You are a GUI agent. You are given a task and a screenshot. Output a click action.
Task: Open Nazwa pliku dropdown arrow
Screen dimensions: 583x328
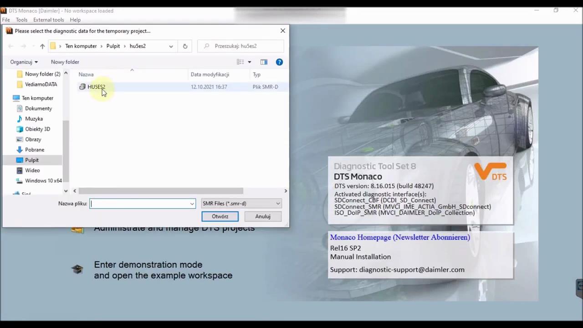(192, 204)
